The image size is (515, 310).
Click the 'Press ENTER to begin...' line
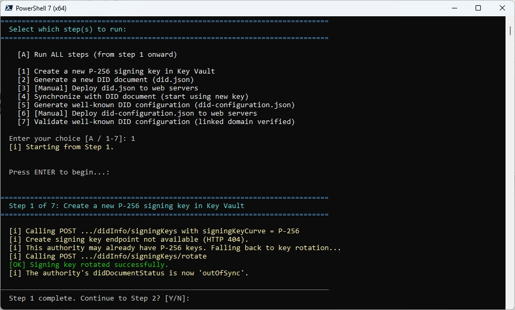[x=59, y=172]
